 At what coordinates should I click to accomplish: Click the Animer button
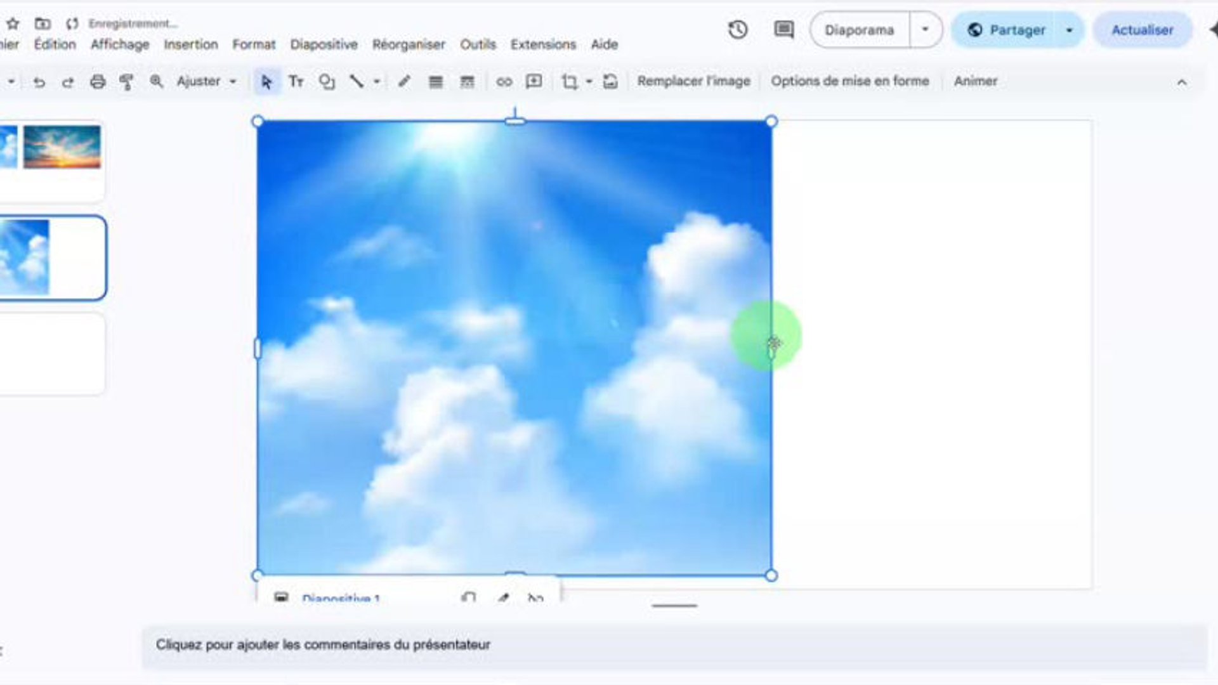point(976,81)
